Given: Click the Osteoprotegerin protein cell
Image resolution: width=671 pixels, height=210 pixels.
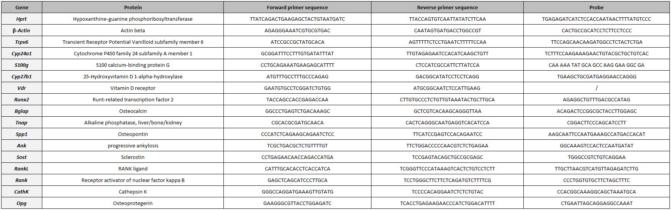Looking at the screenshot, I should pos(133,203).
